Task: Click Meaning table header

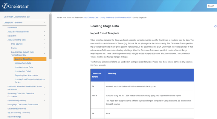Action: pos(149,75)
